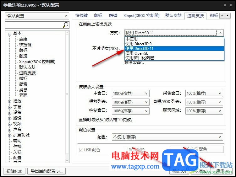Choose 使用 Direct3D 9 option
The width and height of the screenshot is (236, 177).
pyautogui.click(x=174, y=44)
